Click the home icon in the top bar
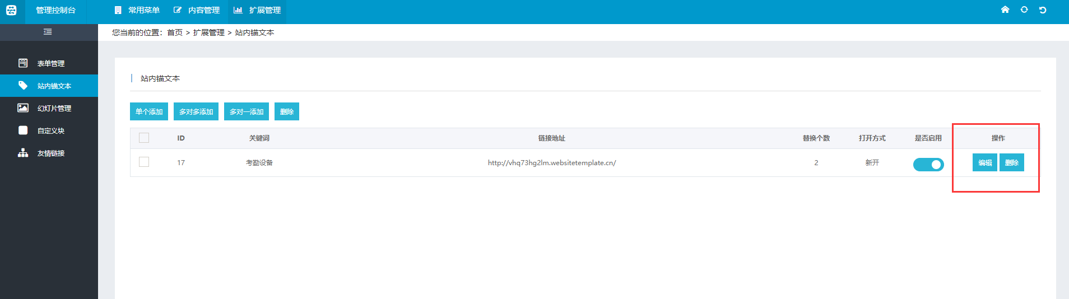This screenshot has height=299, width=1069. pyautogui.click(x=1005, y=10)
